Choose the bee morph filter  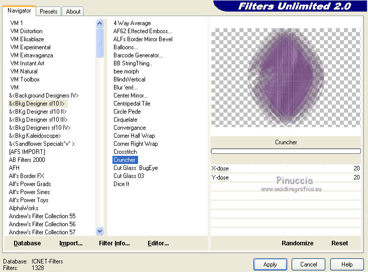pyautogui.click(x=127, y=71)
